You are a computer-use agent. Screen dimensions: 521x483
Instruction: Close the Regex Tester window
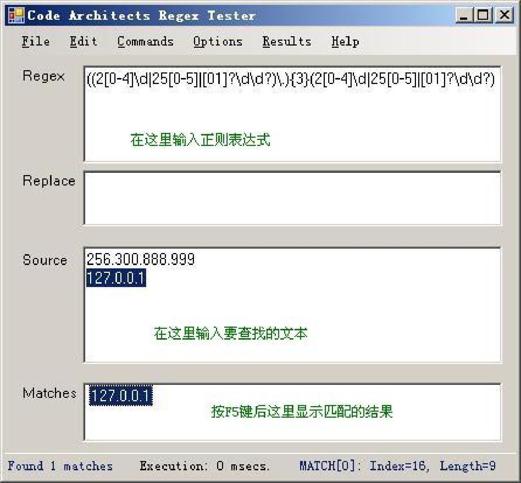pyautogui.click(x=504, y=16)
